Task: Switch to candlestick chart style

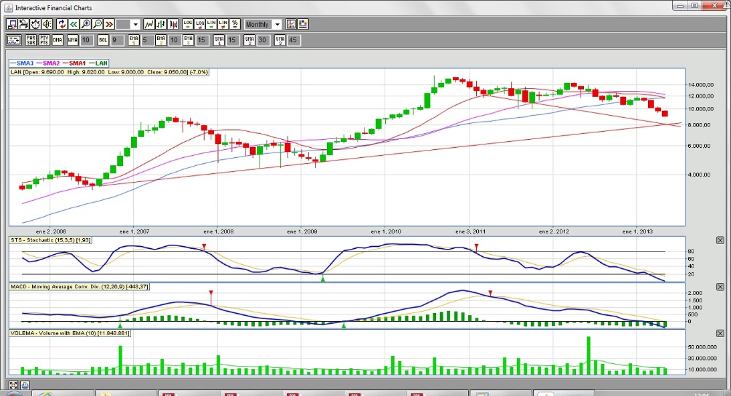Action: point(173,24)
